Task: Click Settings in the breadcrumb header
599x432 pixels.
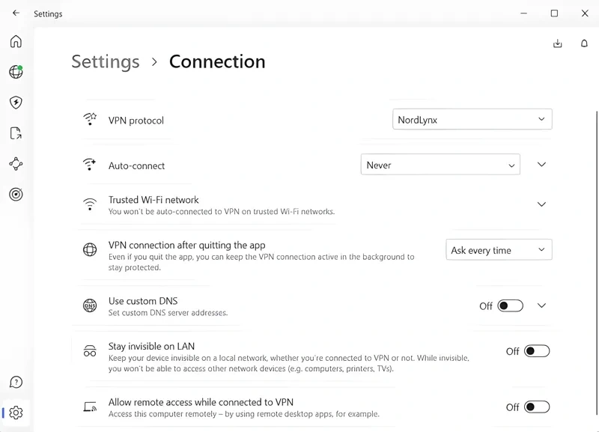Action: pyautogui.click(x=105, y=62)
